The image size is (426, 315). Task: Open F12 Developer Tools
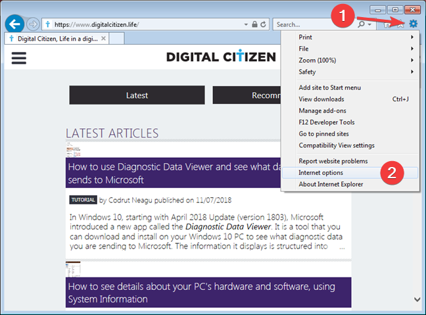(350, 122)
